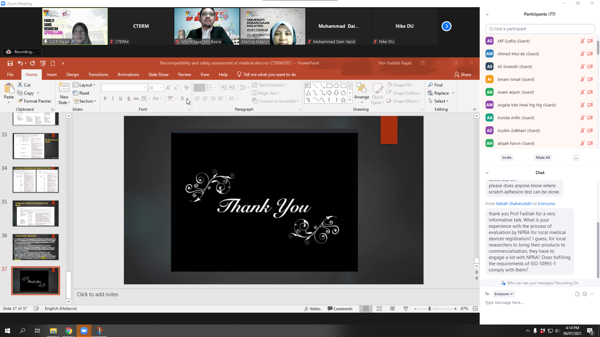Viewport: 600px width, 337px height.
Task: Click the Format Painter tool
Action: [x=34, y=101]
